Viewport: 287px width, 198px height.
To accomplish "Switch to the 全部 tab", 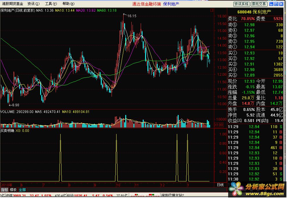I will (22, 190).
